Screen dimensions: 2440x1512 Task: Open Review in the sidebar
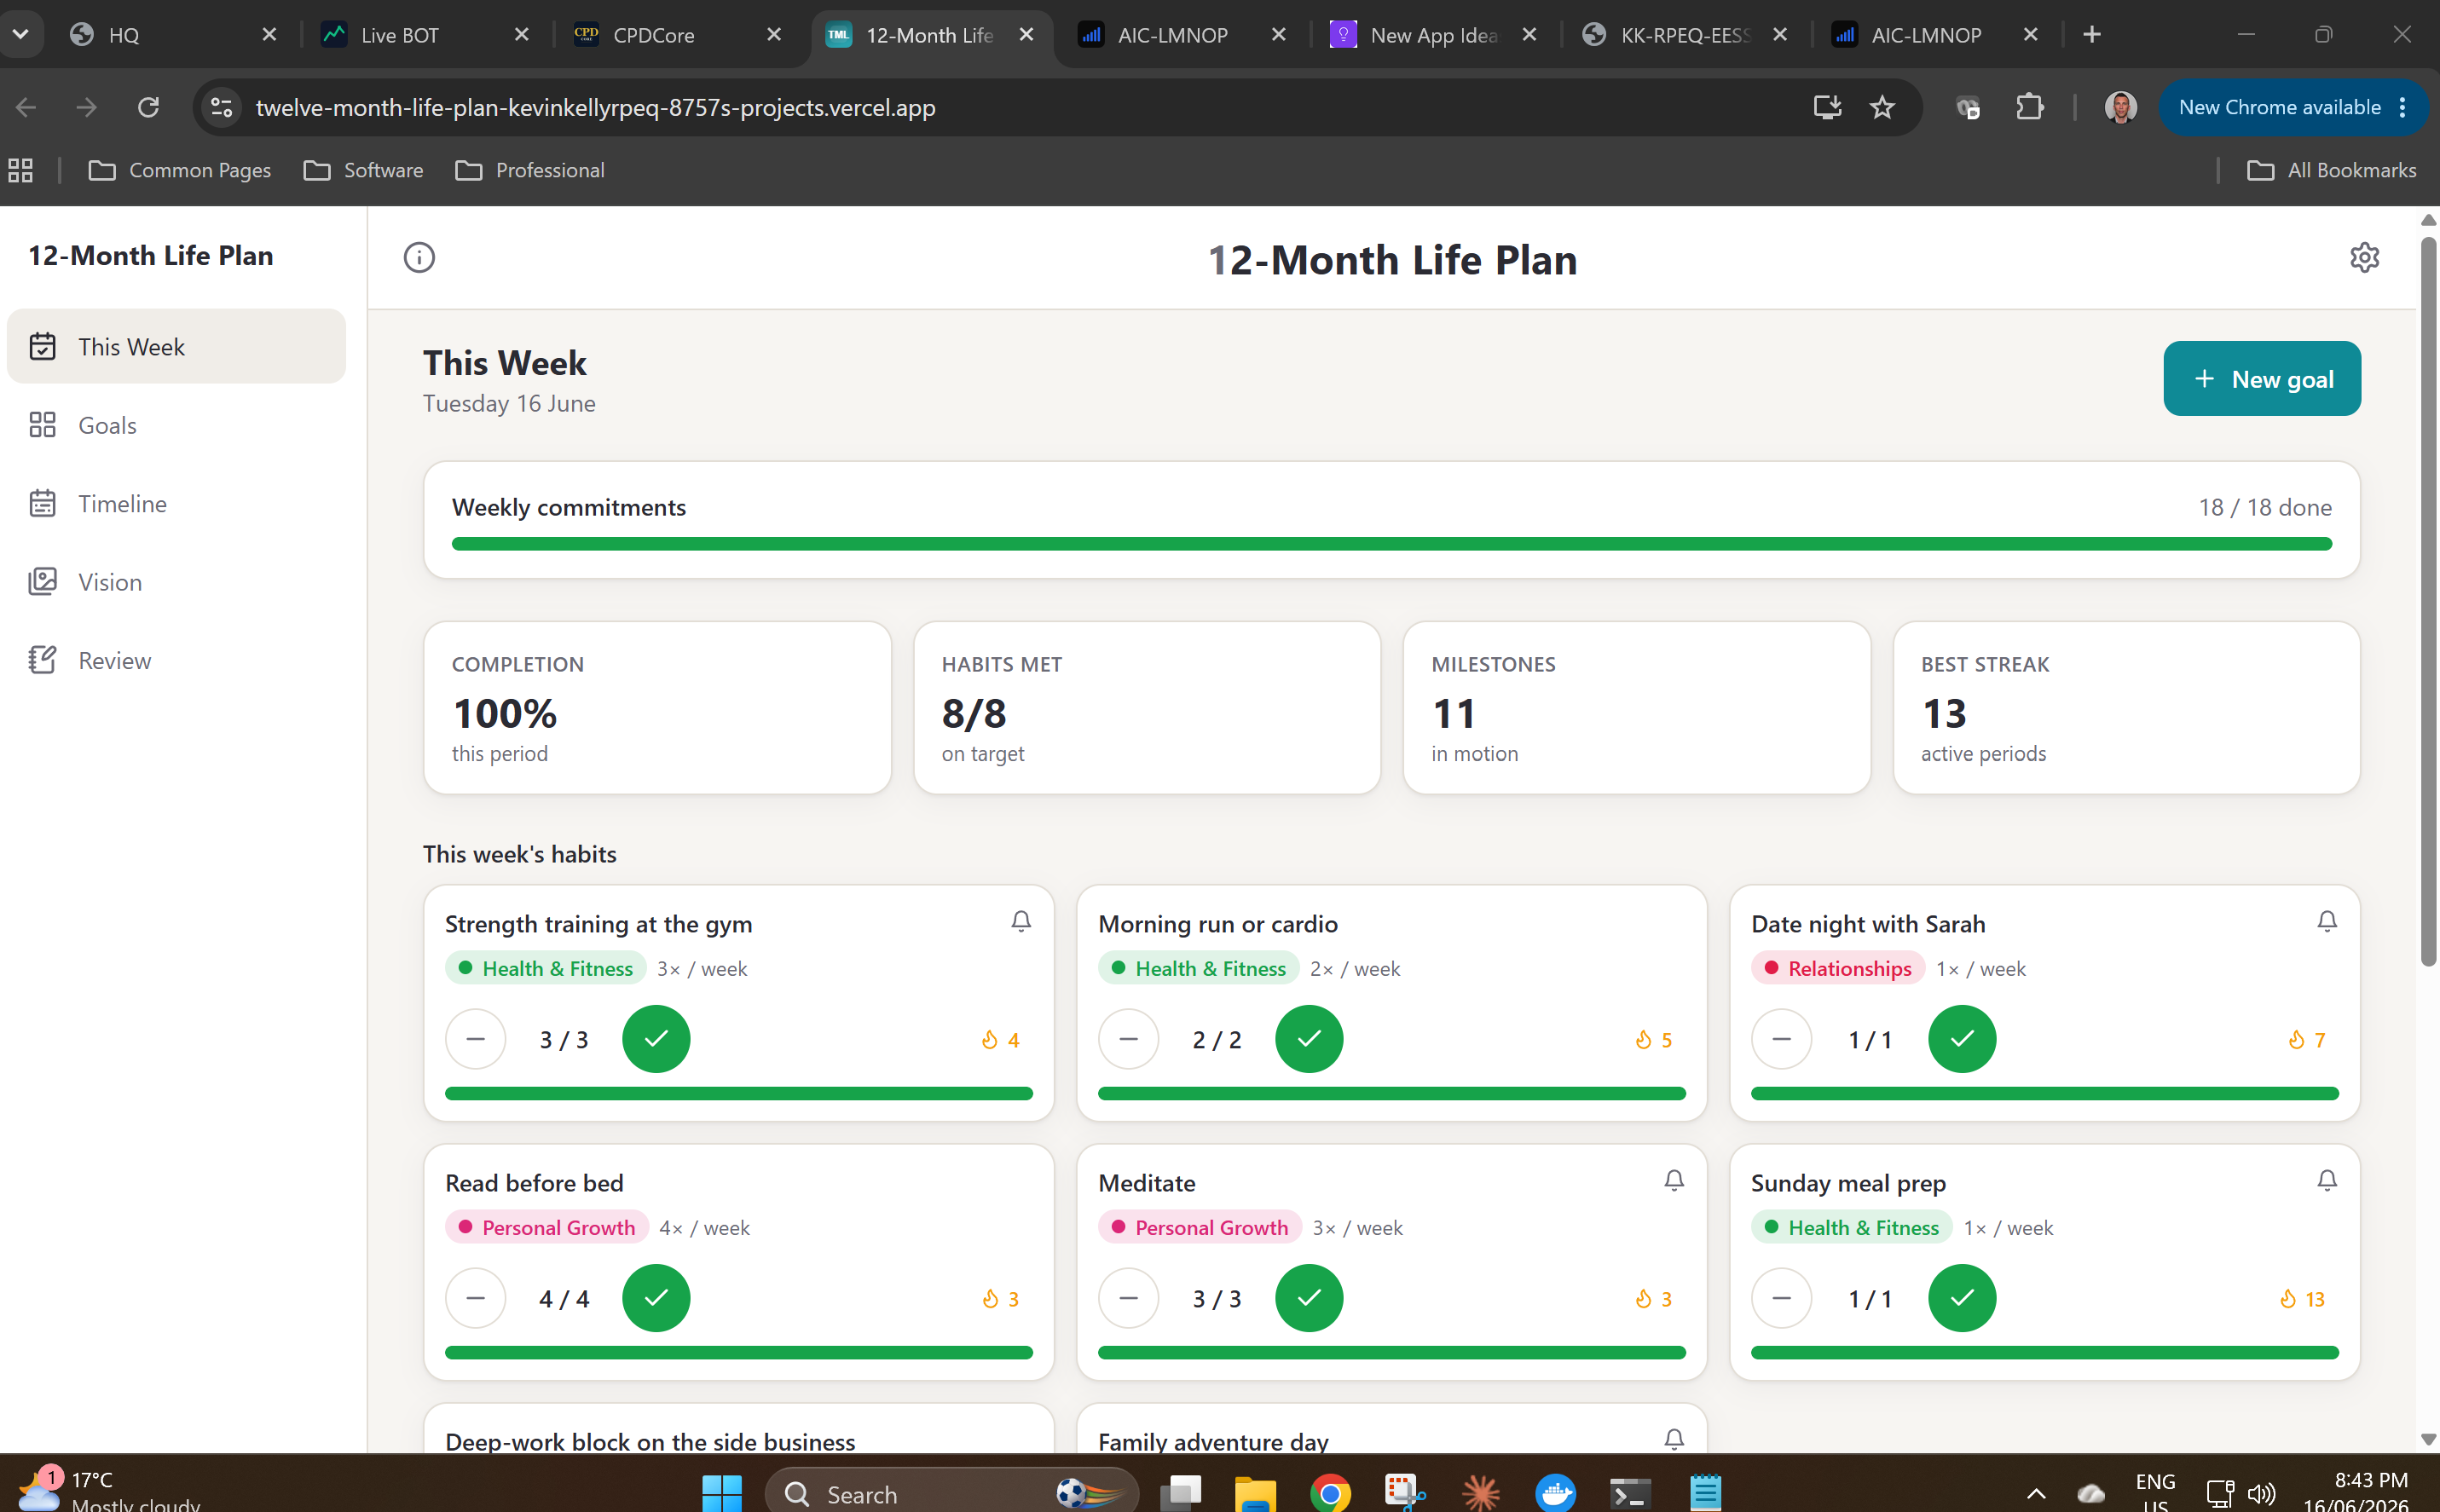176,660
